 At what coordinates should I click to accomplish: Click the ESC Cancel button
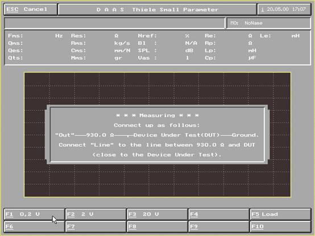31,9
